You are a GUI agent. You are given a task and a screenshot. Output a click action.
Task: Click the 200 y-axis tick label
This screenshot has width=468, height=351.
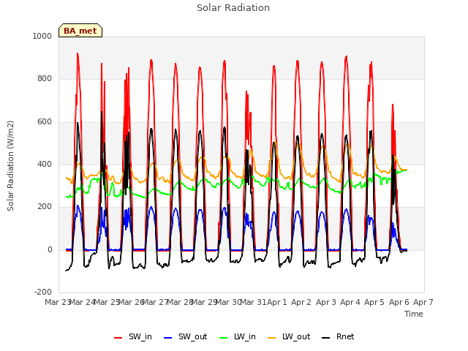[45, 207]
